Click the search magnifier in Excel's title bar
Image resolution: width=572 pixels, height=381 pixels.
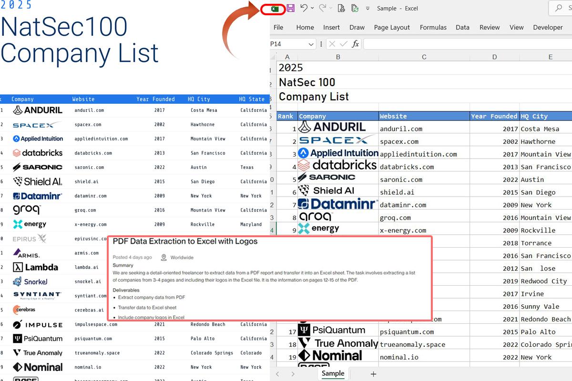559,8
